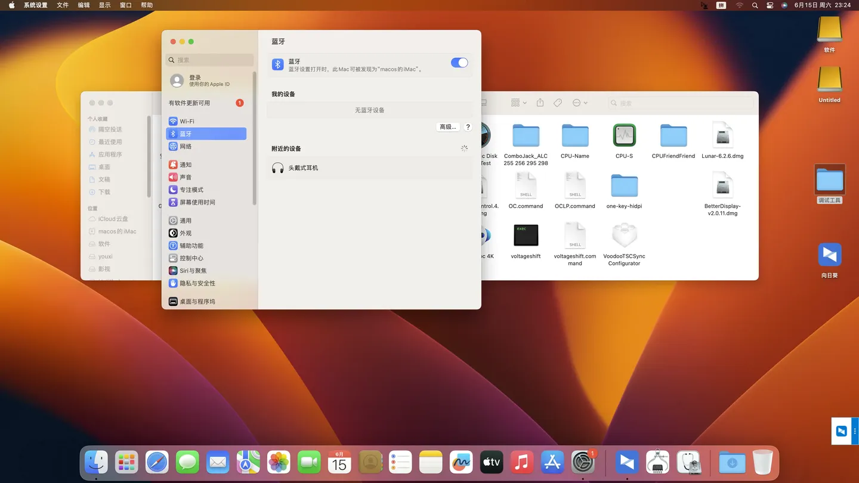The height and width of the screenshot is (483, 859).
Task: Open the 窗口 menu in the menu bar
Action: [x=125, y=5]
